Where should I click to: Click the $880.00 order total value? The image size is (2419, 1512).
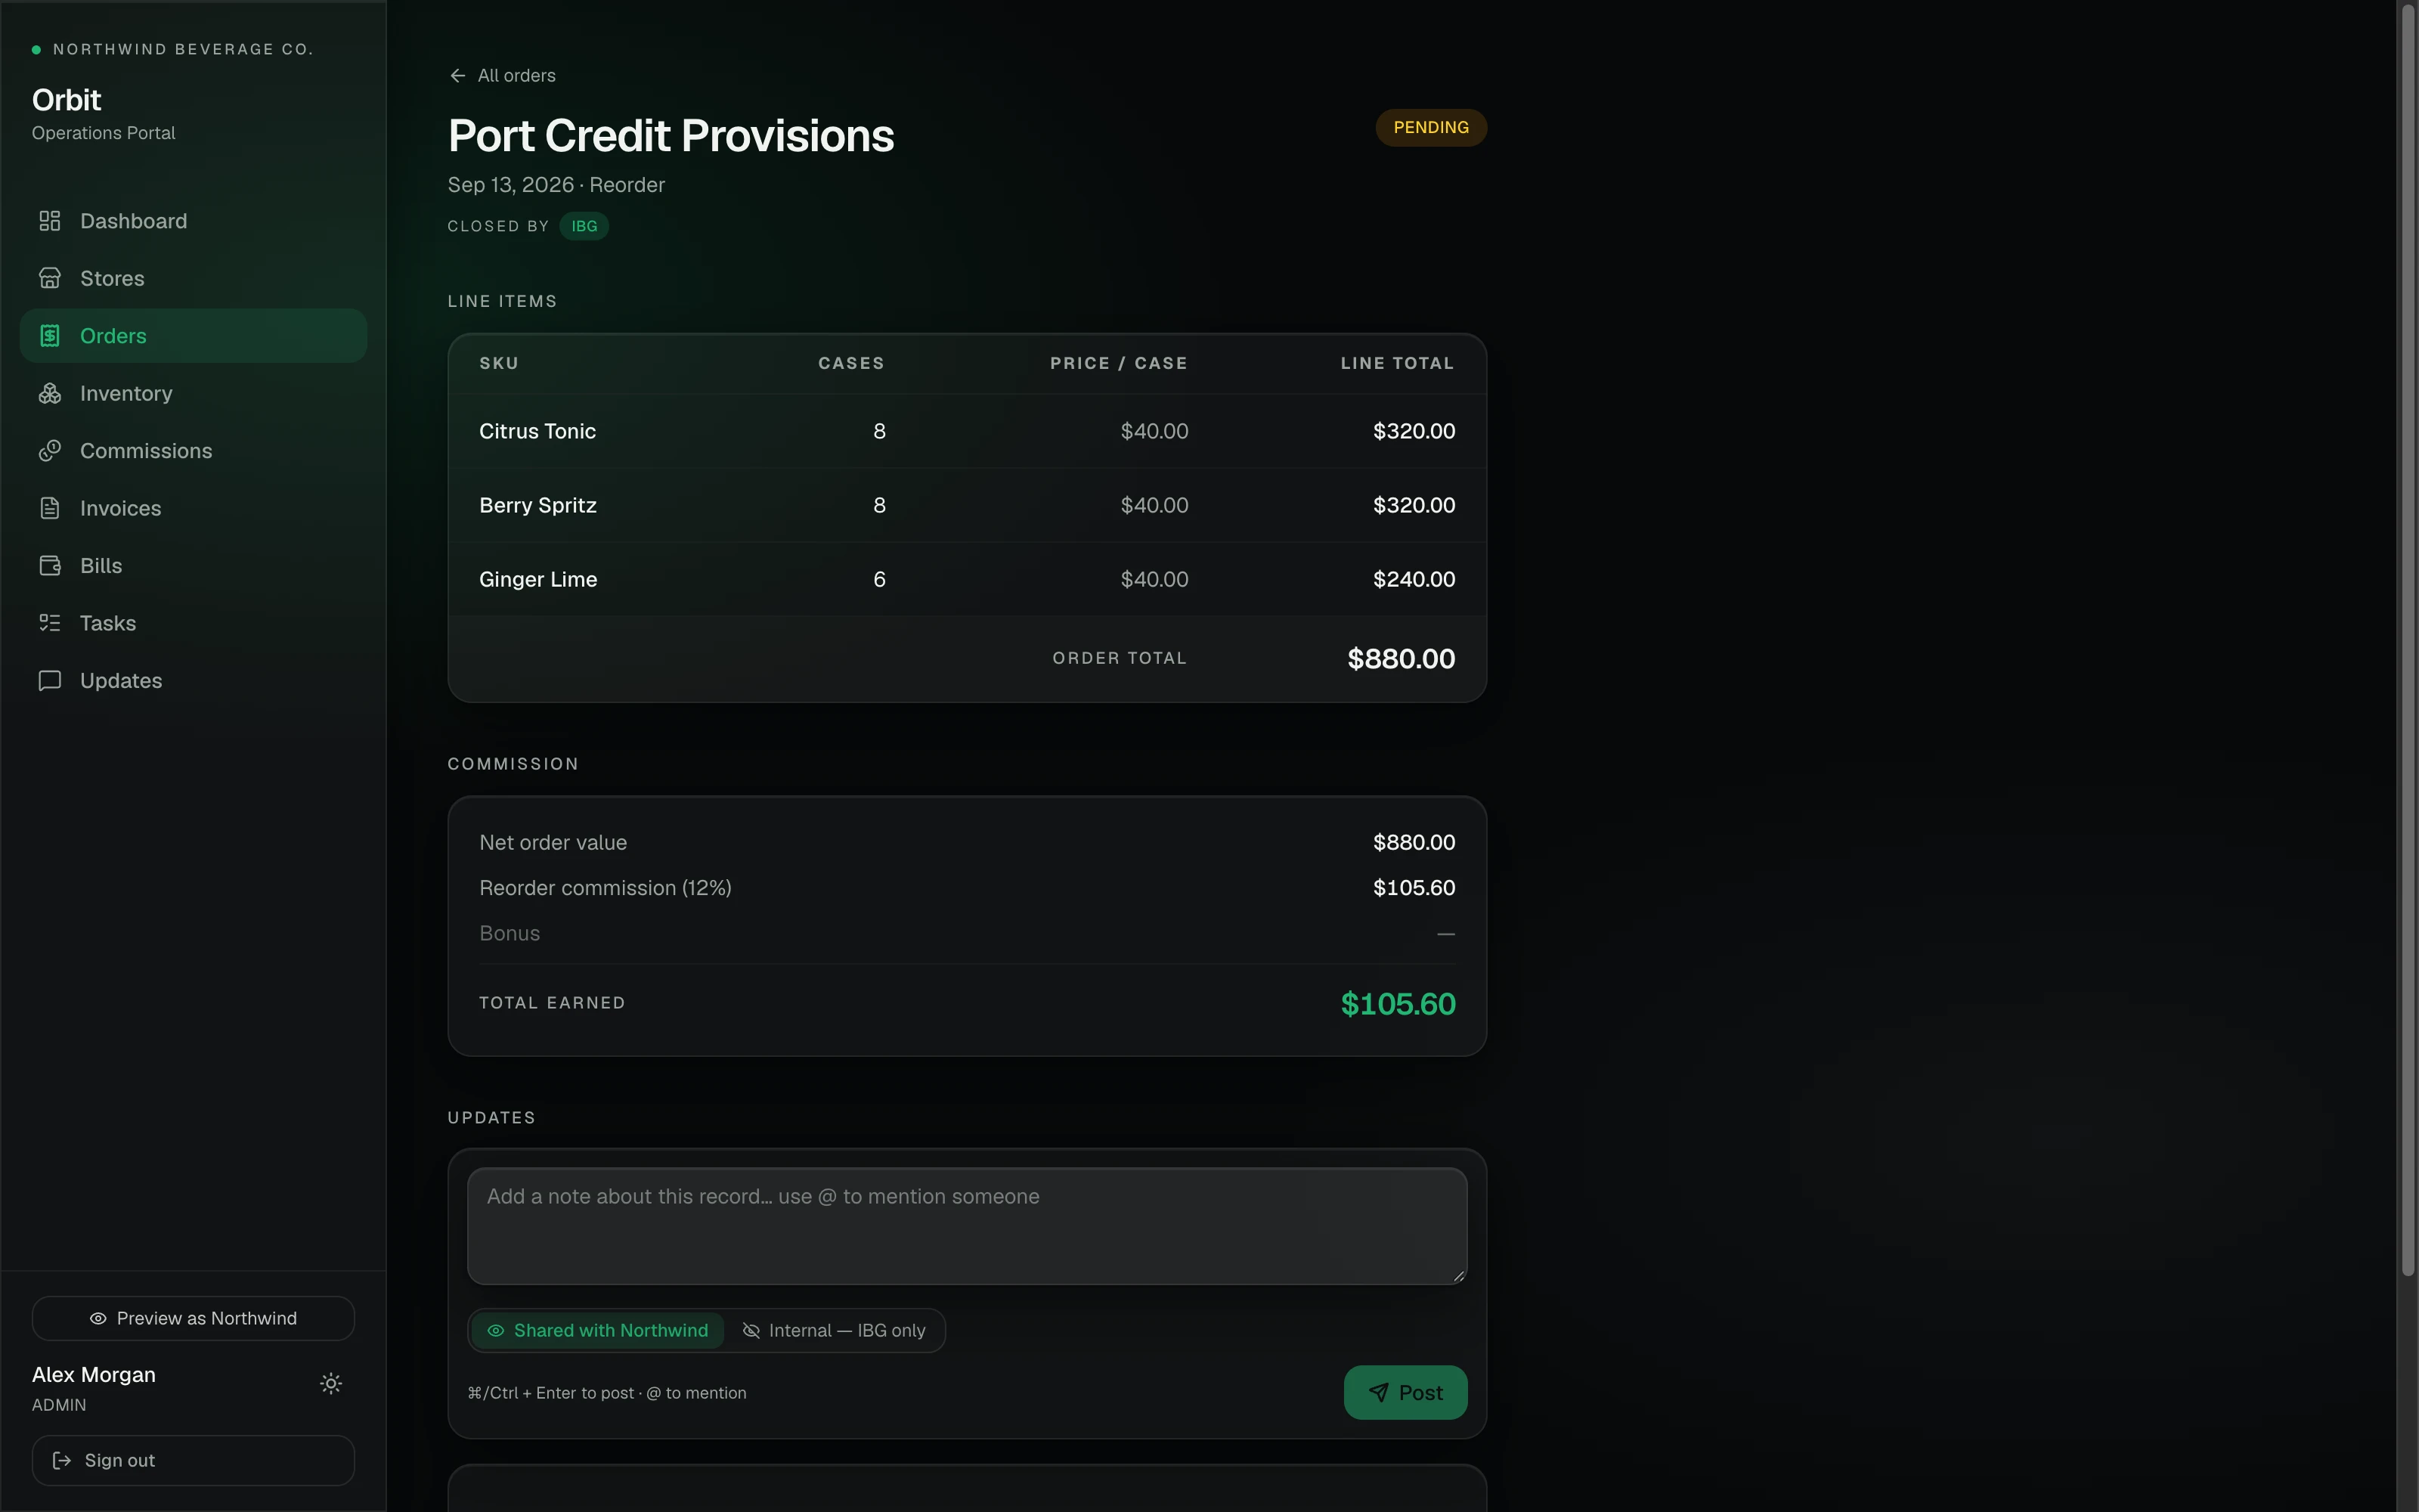pyautogui.click(x=1401, y=659)
